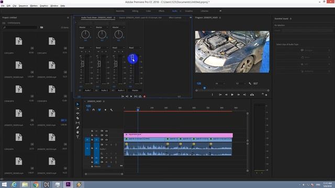Select the pink Adjustment Layer clip

coord(178,135)
